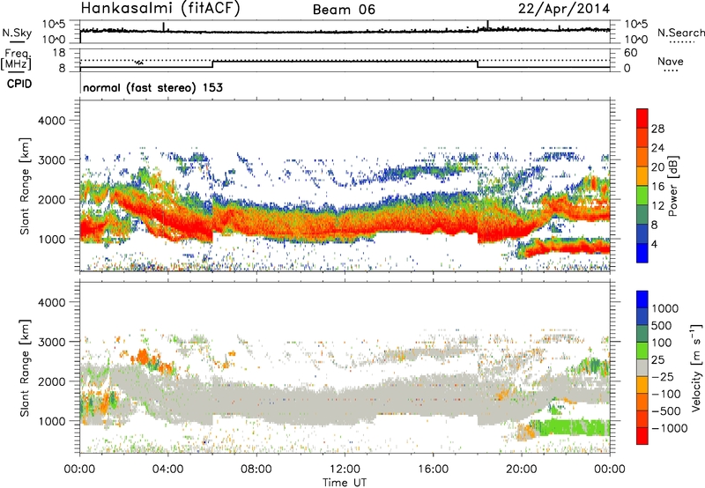The image size is (705, 488).
Task: Click the -500 tick on Velocity color bar
Action: [666, 411]
